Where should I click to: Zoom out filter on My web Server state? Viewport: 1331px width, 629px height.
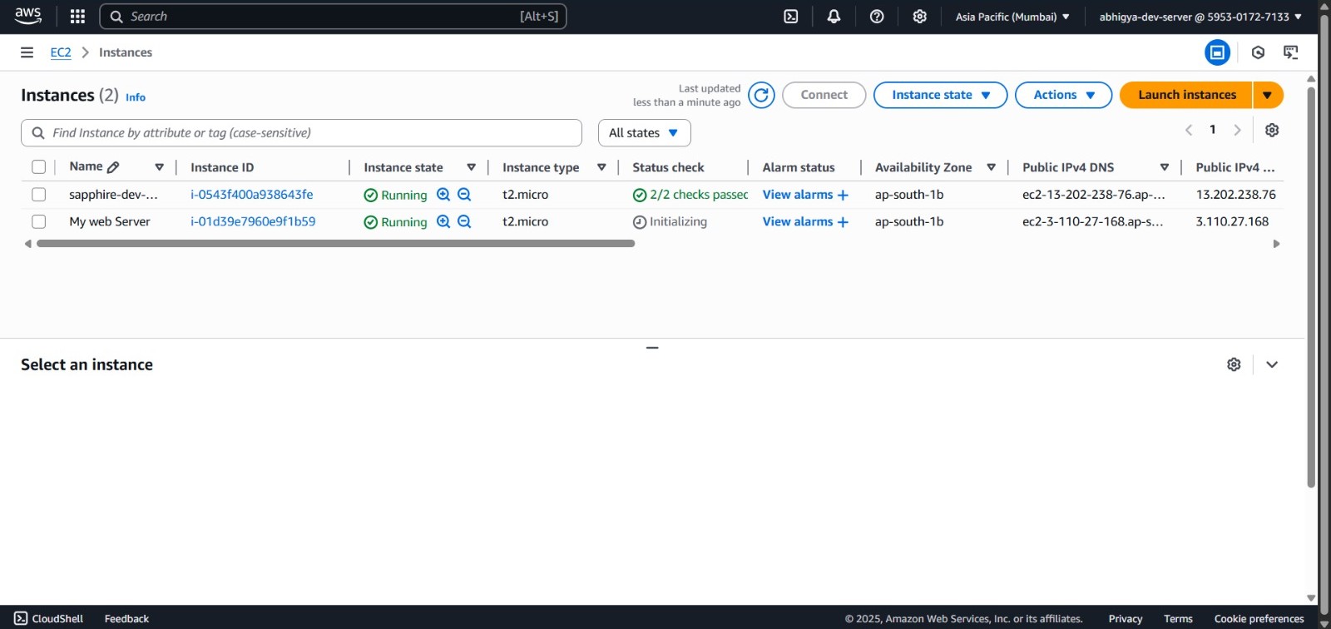[464, 221]
